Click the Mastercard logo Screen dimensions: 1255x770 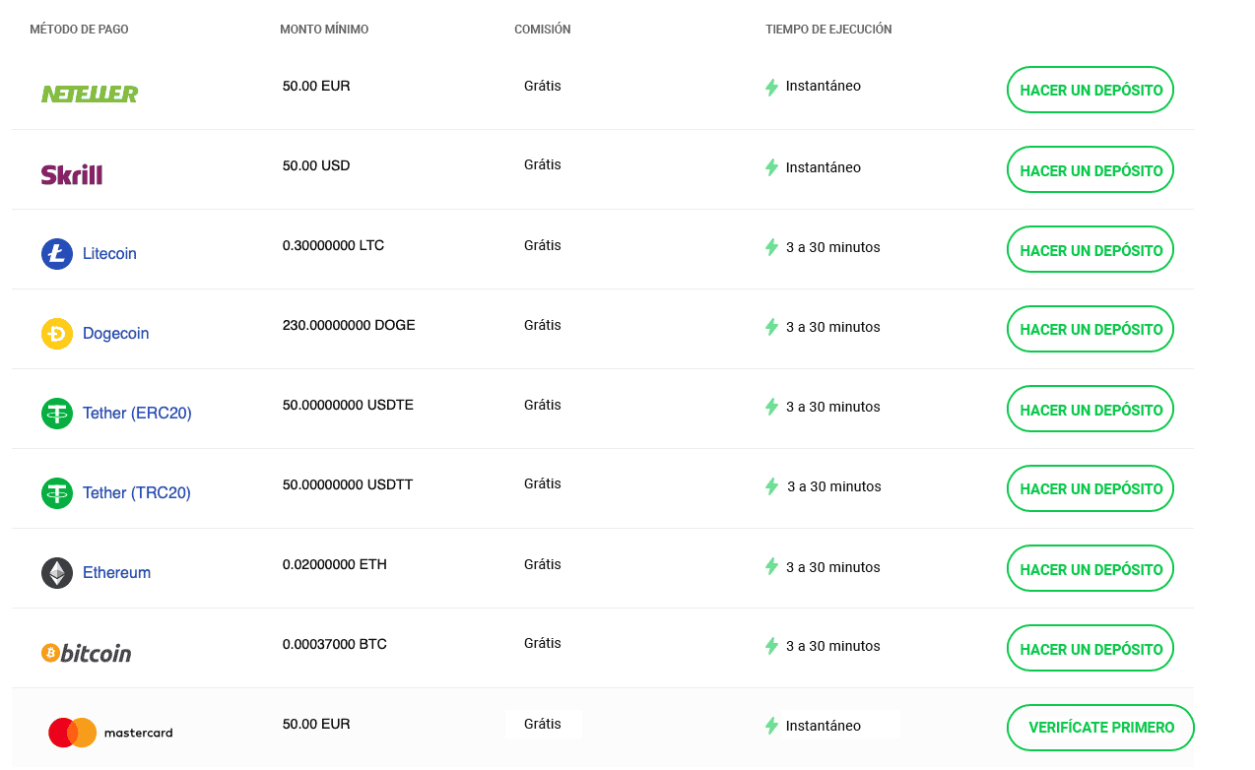pos(110,733)
